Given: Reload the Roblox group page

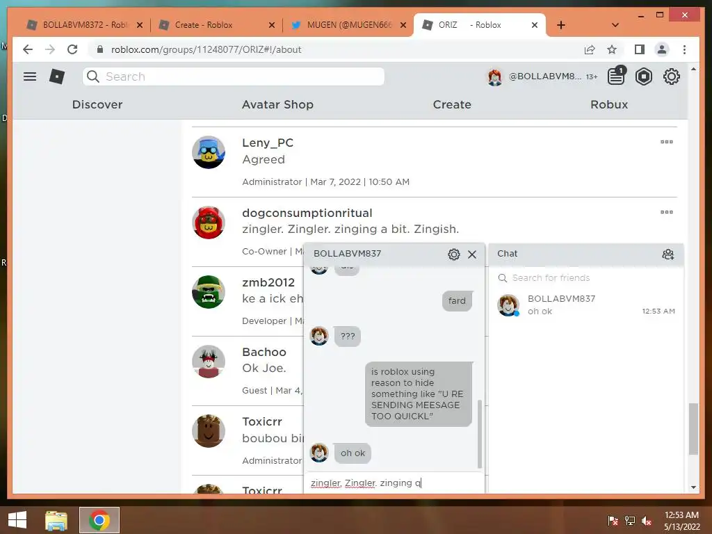Looking at the screenshot, I should click(72, 49).
